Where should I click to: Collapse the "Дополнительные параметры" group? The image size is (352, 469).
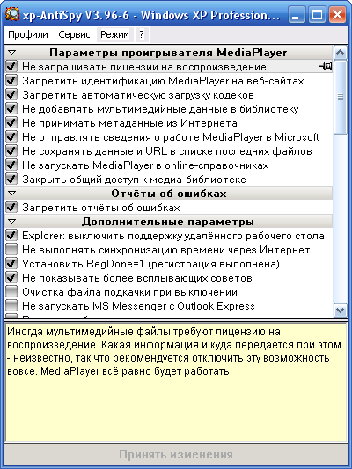tap(12, 222)
